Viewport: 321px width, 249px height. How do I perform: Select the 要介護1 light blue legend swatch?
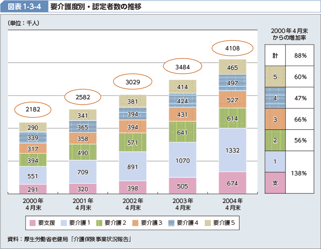(x=65, y=223)
